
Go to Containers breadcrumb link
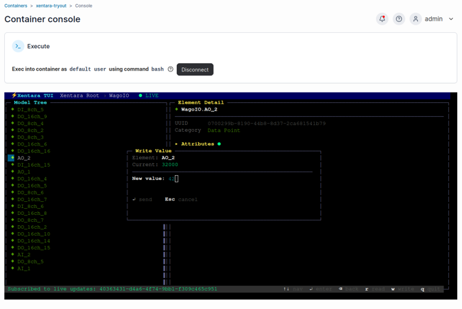[16, 5]
